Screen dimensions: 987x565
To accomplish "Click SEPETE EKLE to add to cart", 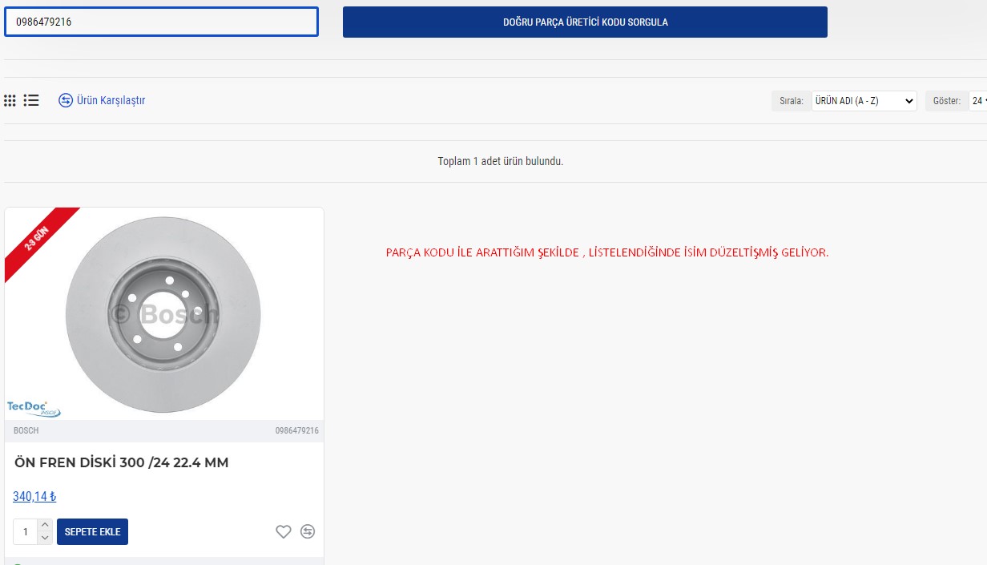I will click(x=92, y=531).
